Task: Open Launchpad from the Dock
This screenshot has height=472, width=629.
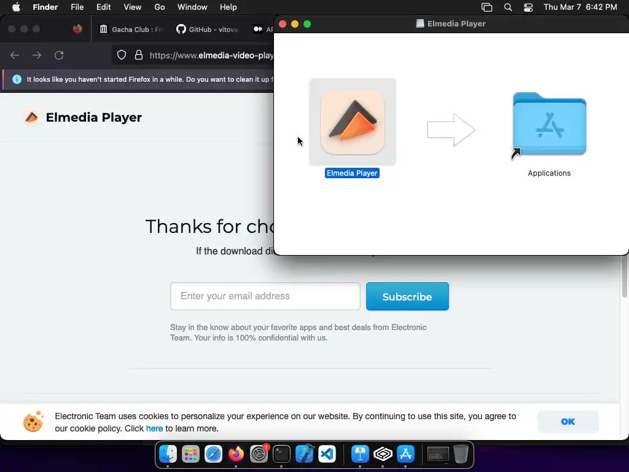Action: 190,454
